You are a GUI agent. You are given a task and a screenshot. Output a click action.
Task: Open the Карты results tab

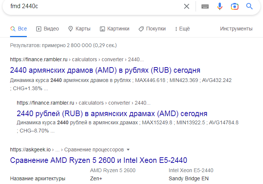click(79, 29)
